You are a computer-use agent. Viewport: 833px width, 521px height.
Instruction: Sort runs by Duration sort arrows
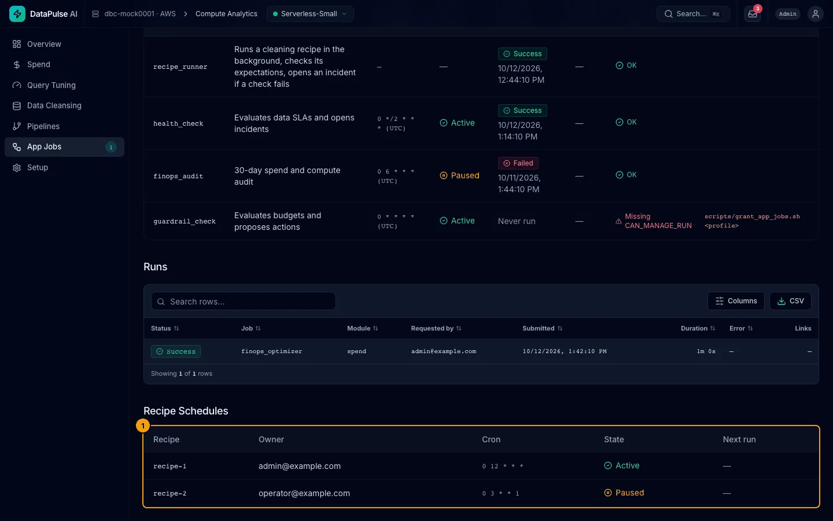pos(713,328)
